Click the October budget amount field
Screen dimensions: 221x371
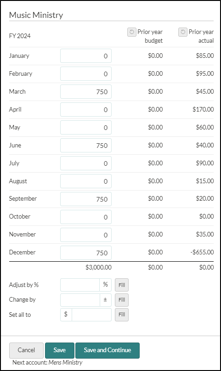(x=86, y=217)
